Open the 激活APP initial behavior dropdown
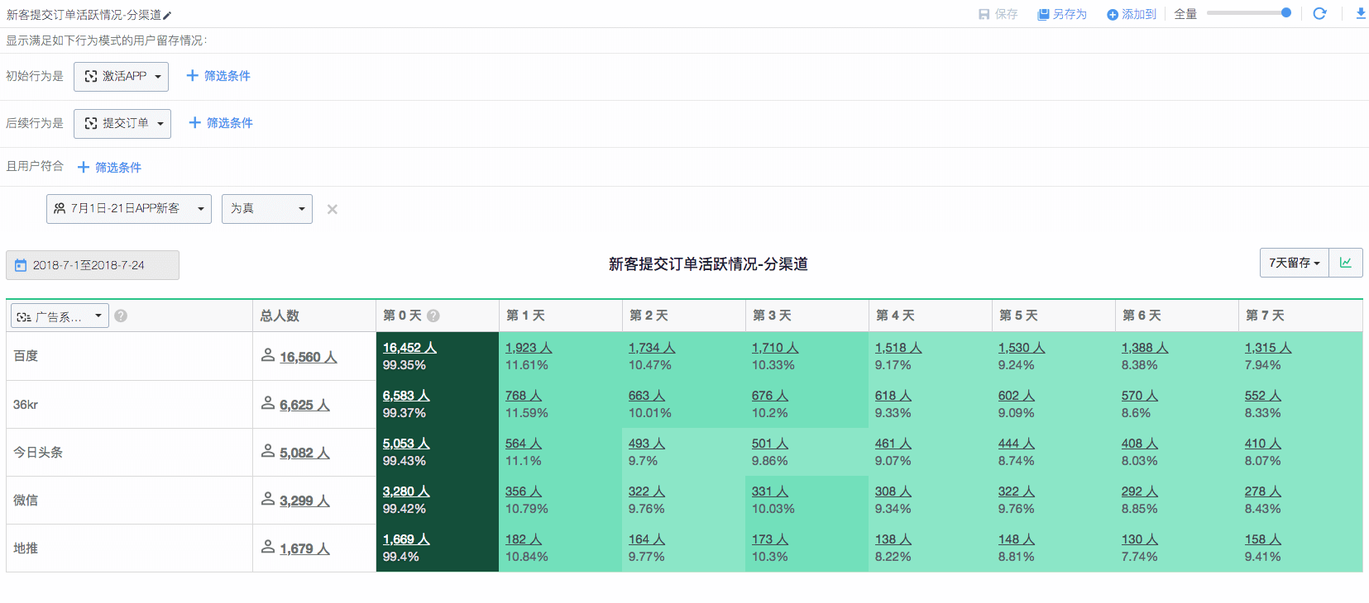Image resolution: width=1369 pixels, height=603 pixels. tap(121, 76)
